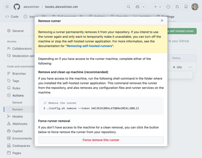Click the Codespaces icon in sidebar
Image resolution: width=202 pixels, height=158 pixels.
9,146
